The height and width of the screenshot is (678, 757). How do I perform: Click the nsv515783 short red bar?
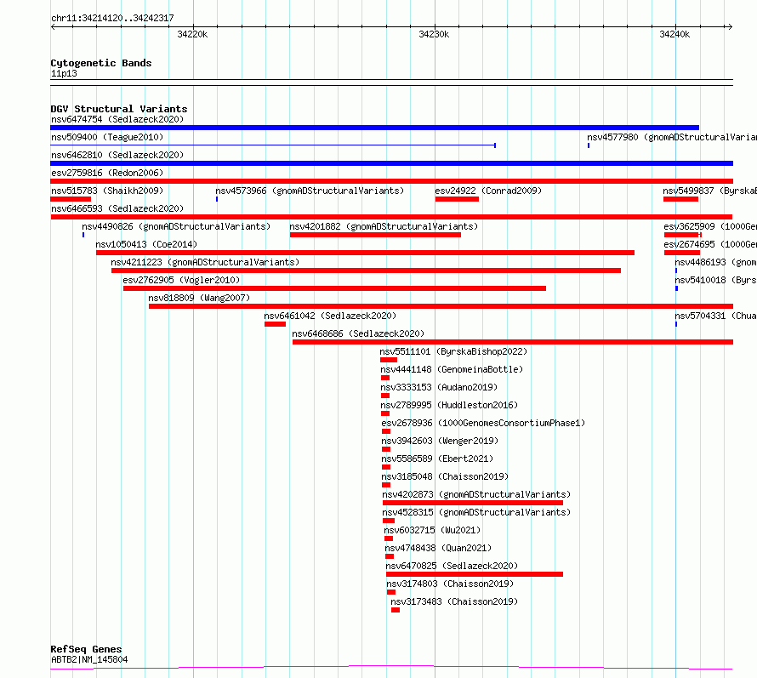[71, 199]
